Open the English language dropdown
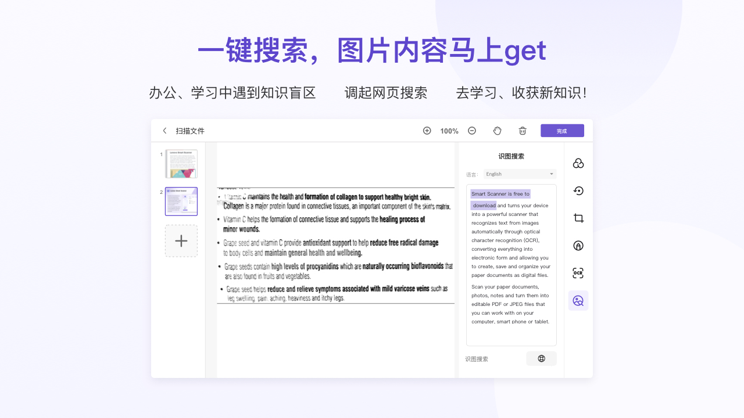744x418 pixels. (x=519, y=174)
